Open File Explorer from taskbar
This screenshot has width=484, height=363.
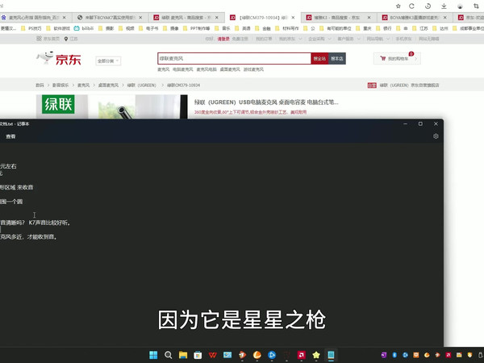coord(183,355)
